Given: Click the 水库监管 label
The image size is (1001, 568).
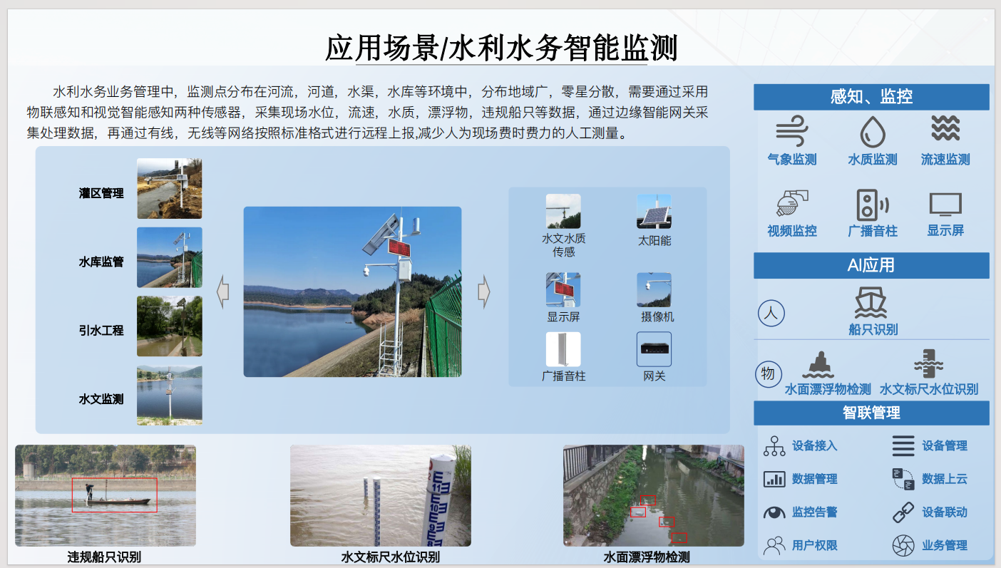Looking at the screenshot, I should (101, 262).
